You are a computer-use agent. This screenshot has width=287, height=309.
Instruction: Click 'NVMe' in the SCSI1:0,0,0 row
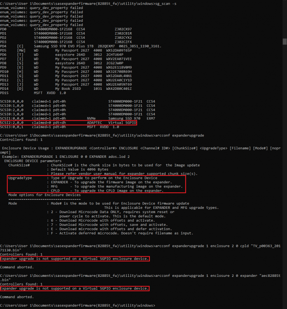(91, 118)
